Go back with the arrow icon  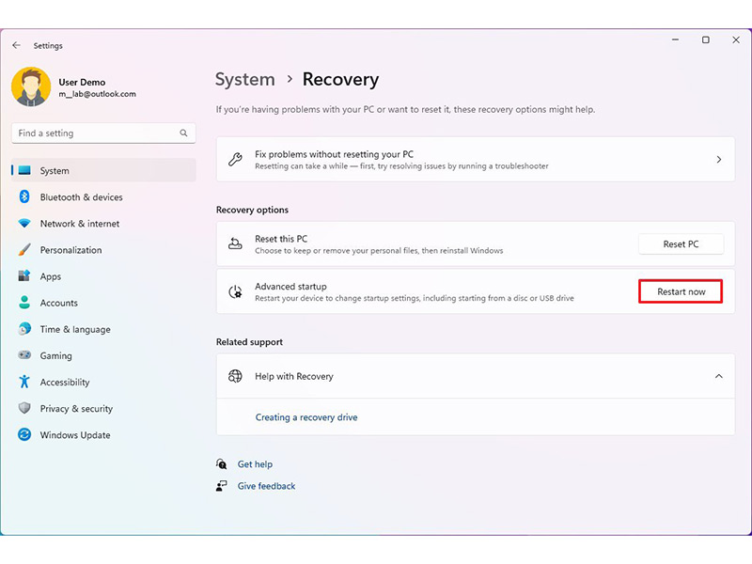[x=16, y=45]
